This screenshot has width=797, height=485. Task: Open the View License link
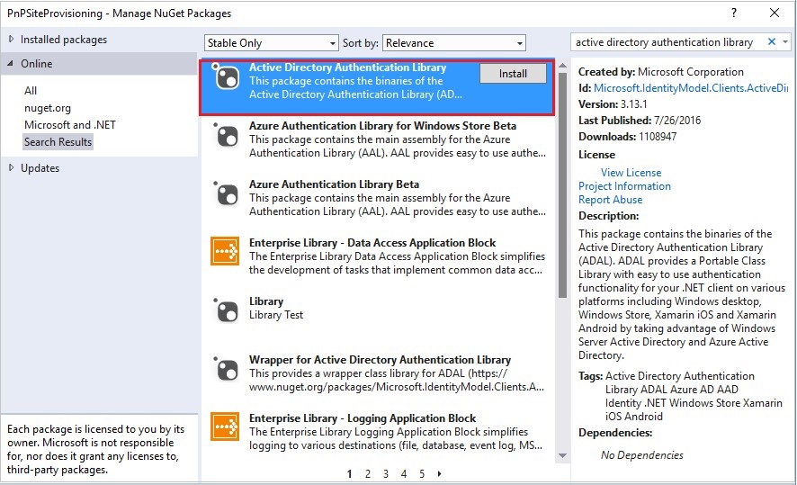(x=631, y=173)
